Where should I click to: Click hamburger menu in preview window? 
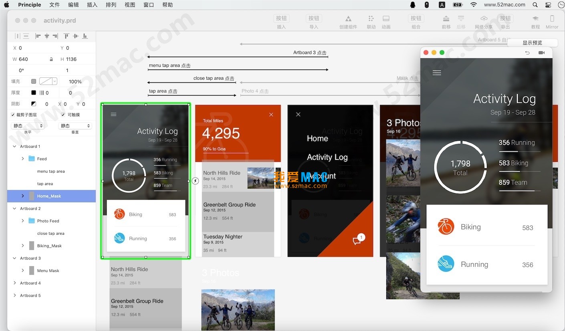437,73
